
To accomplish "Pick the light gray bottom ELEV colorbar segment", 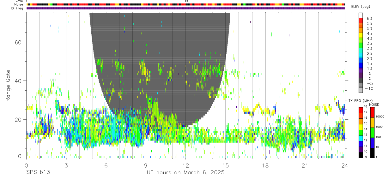I will click(x=361, y=90).
